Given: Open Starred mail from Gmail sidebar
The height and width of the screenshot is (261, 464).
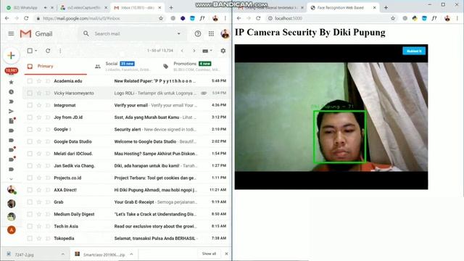Looking at the screenshot, I should [x=12, y=82].
